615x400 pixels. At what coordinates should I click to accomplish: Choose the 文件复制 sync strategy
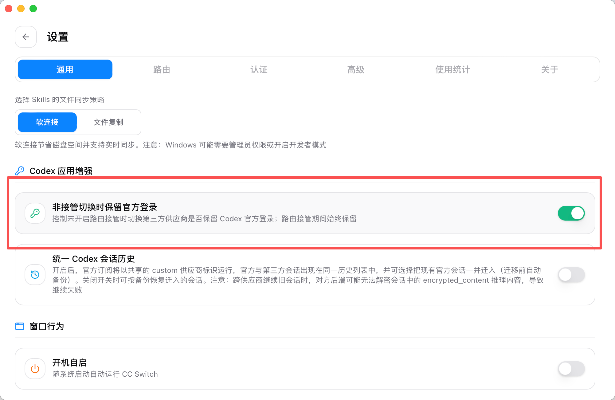[x=108, y=122]
